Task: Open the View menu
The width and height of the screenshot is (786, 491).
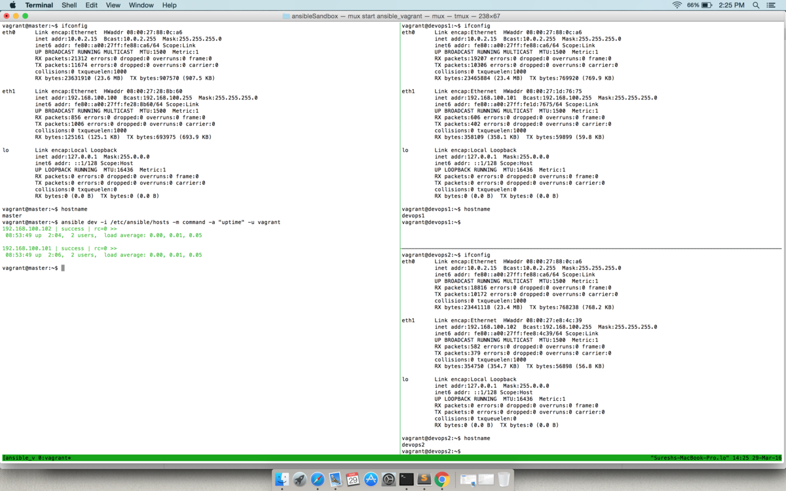Action: (x=113, y=5)
